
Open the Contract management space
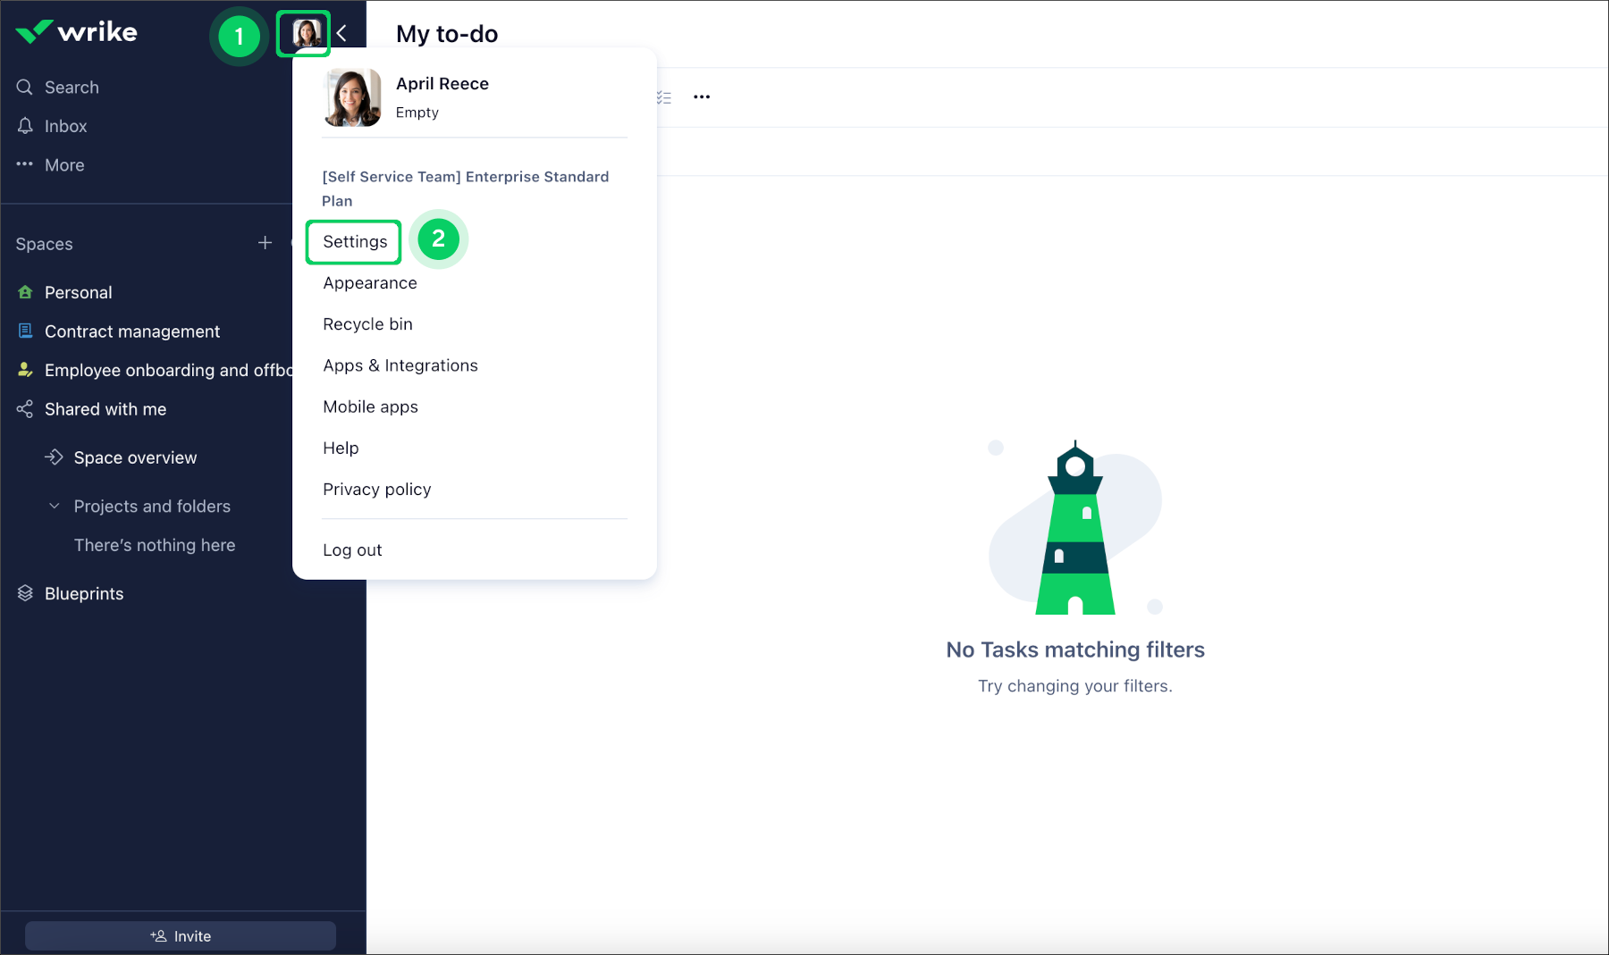(131, 331)
